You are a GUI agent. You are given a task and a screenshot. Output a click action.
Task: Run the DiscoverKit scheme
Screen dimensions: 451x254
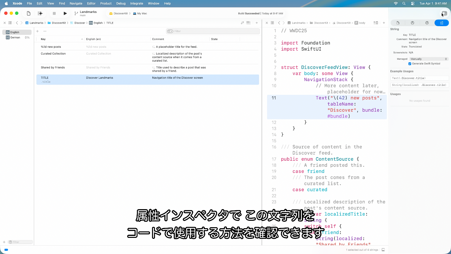(65, 13)
